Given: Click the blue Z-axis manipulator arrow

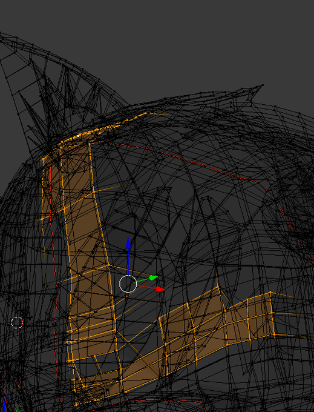Looking at the screenshot, I should tap(128, 243).
